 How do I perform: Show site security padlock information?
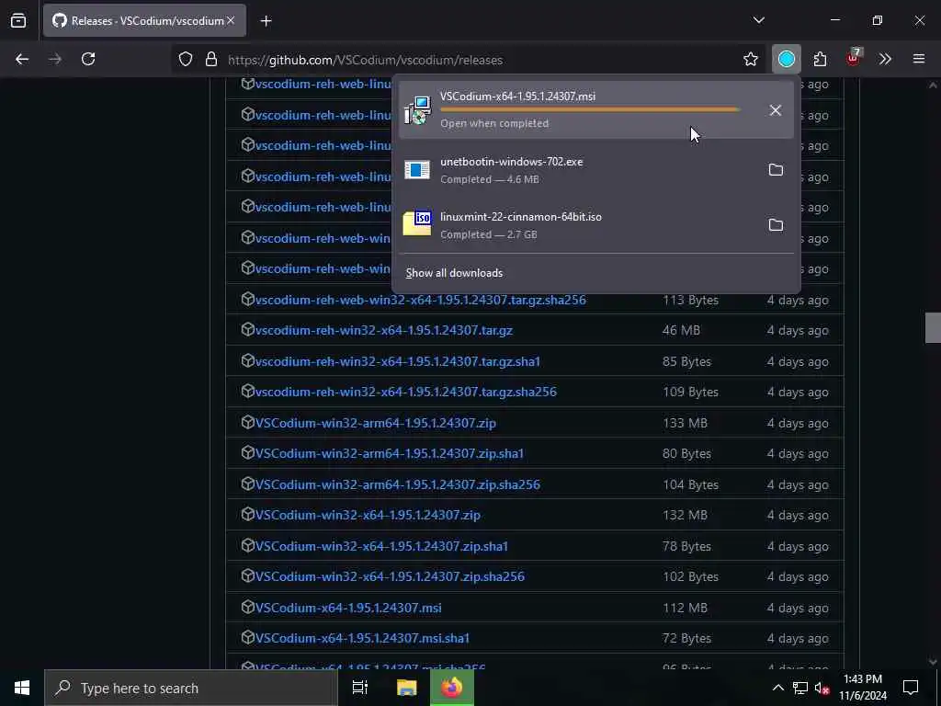click(210, 60)
